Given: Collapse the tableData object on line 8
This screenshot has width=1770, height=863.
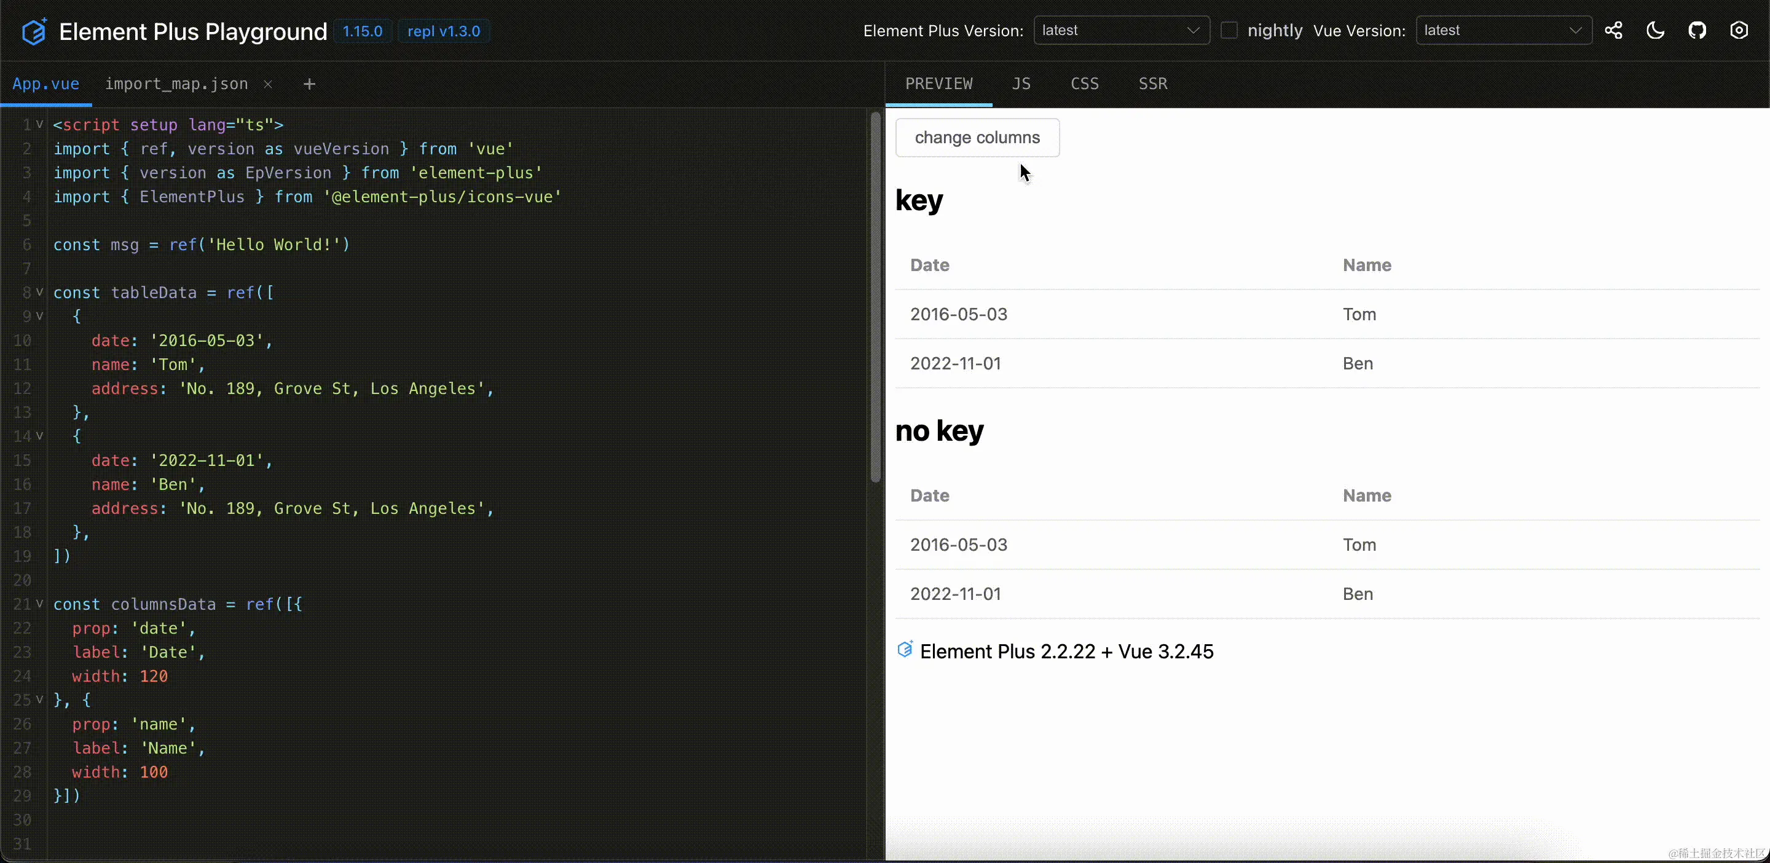Looking at the screenshot, I should [x=39, y=293].
